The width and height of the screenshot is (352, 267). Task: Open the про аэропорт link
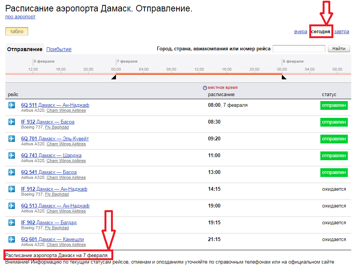(20, 17)
